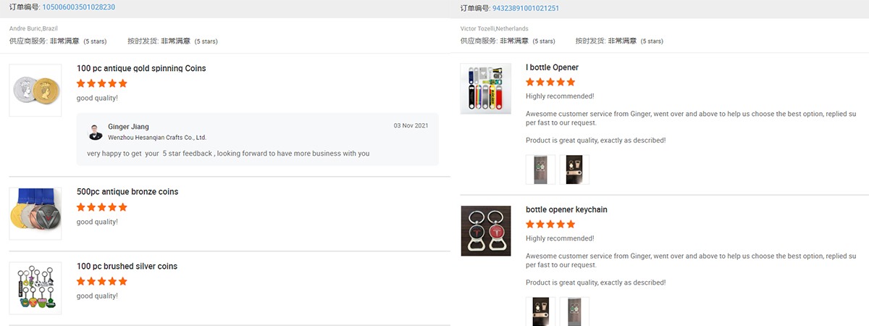View first review photo under bottle opener keychain

pos(540,312)
